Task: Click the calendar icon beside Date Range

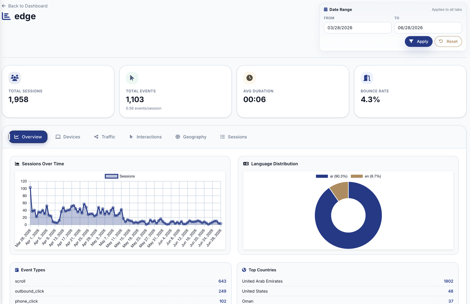Action: point(325,9)
